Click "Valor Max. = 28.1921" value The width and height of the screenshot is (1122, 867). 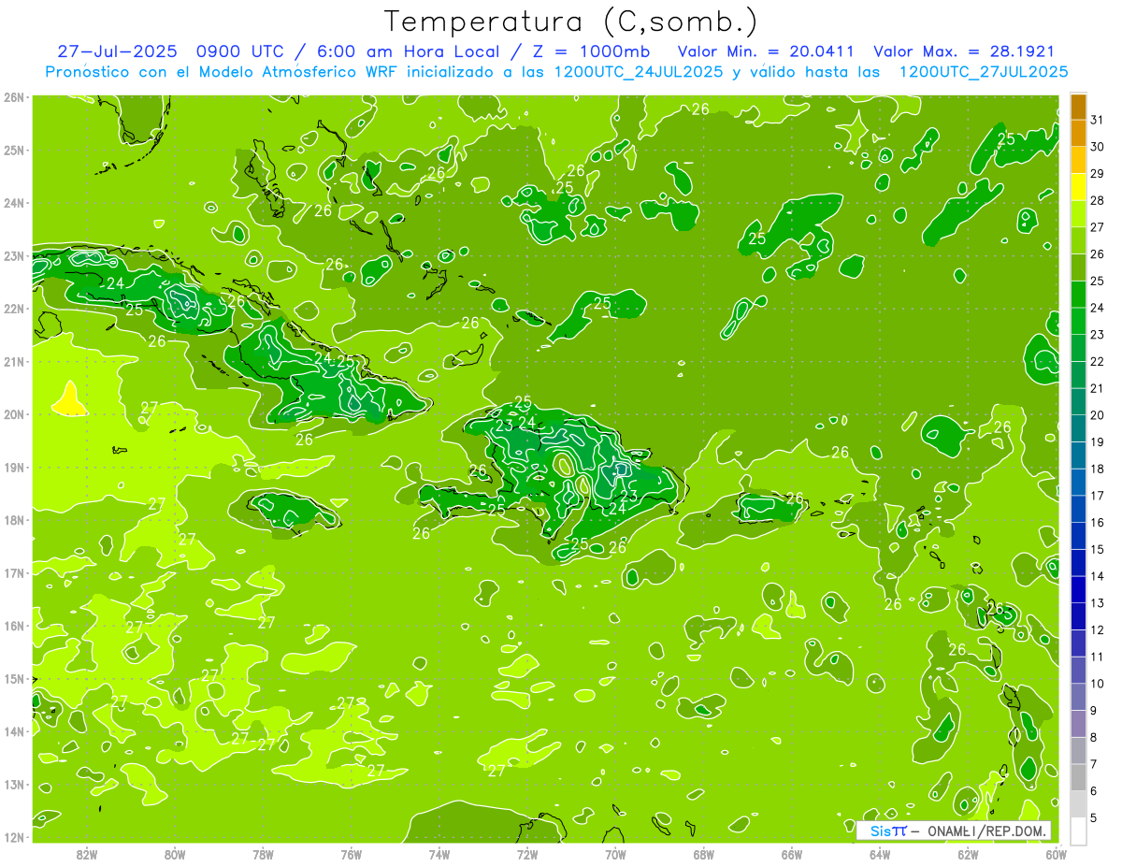[x=964, y=51]
